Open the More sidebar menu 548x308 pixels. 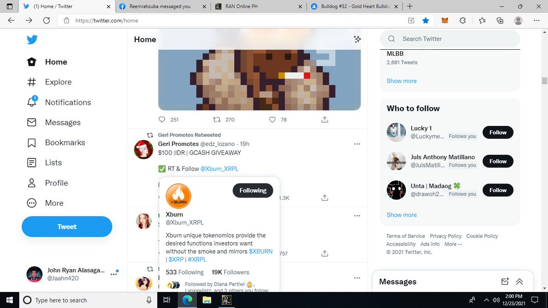[x=45, y=203]
